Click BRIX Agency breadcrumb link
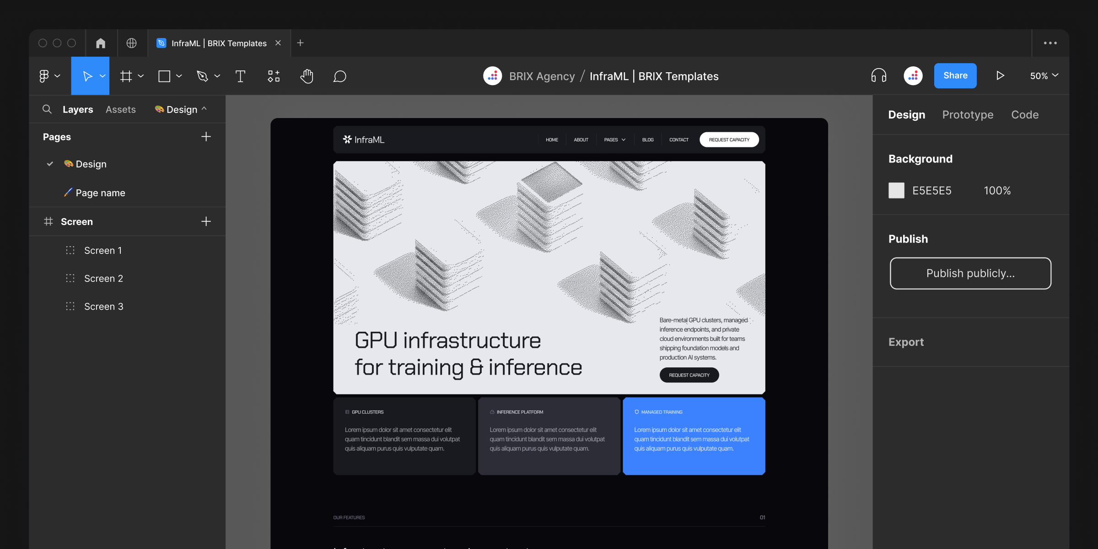 coord(542,76)
